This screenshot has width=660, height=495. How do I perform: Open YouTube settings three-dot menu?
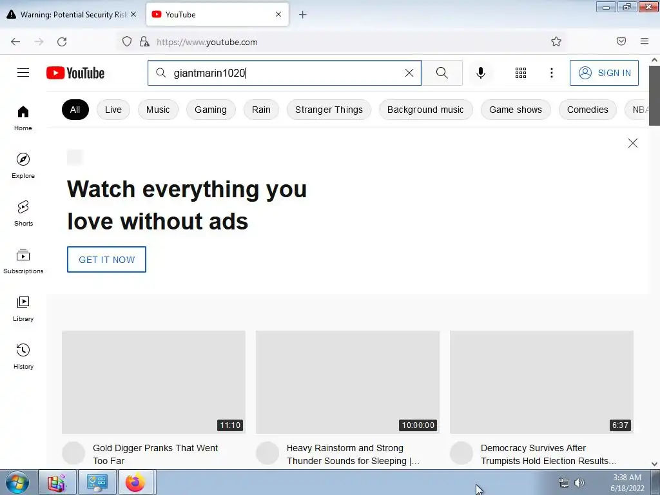pyautogui.click(x=552, y=73)
